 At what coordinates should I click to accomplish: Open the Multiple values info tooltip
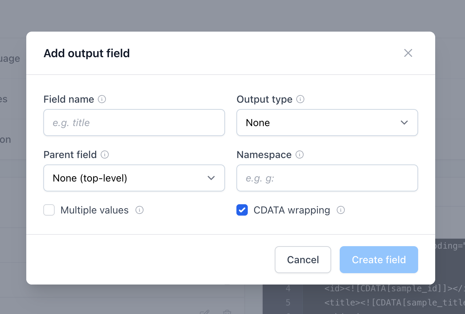click(x=139, y=210)
